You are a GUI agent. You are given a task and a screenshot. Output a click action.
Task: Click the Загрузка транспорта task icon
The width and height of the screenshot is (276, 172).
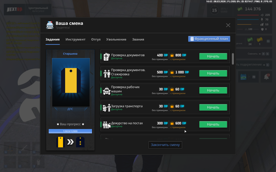point(106,108)
